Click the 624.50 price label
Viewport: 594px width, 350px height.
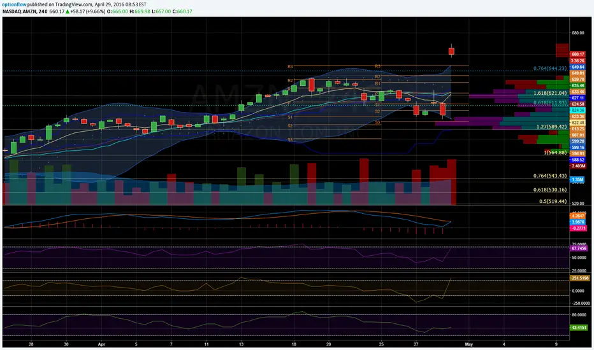pyautogui.click(x=577, y=104)
